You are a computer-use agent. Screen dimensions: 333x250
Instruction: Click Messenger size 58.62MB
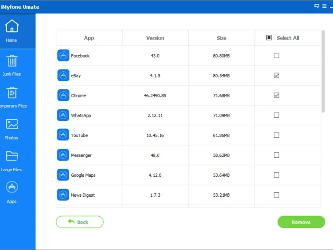coord(221,155)
